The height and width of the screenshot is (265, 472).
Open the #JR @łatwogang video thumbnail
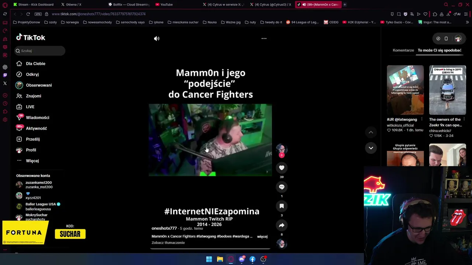click(x=405, y=90)
